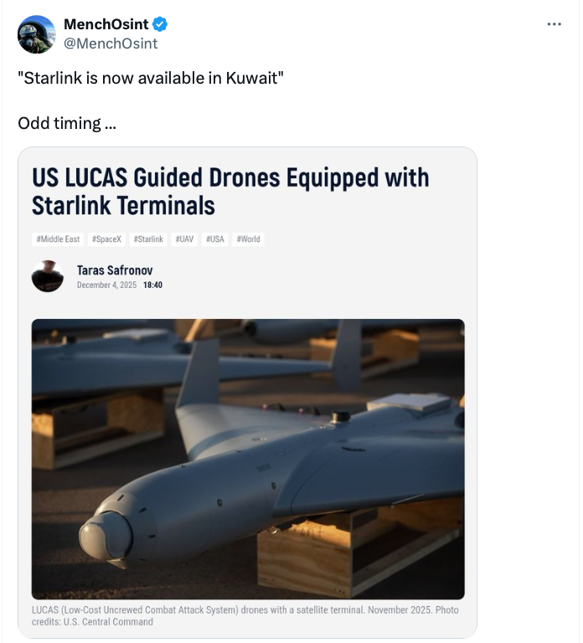Click the 'Odd timing ...' text line
Screen dimensions: 583x643
[66, 123]
